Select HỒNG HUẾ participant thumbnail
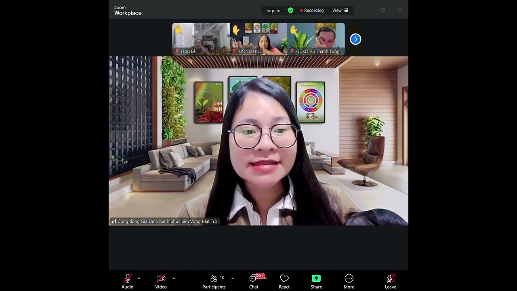 [258, 39]
